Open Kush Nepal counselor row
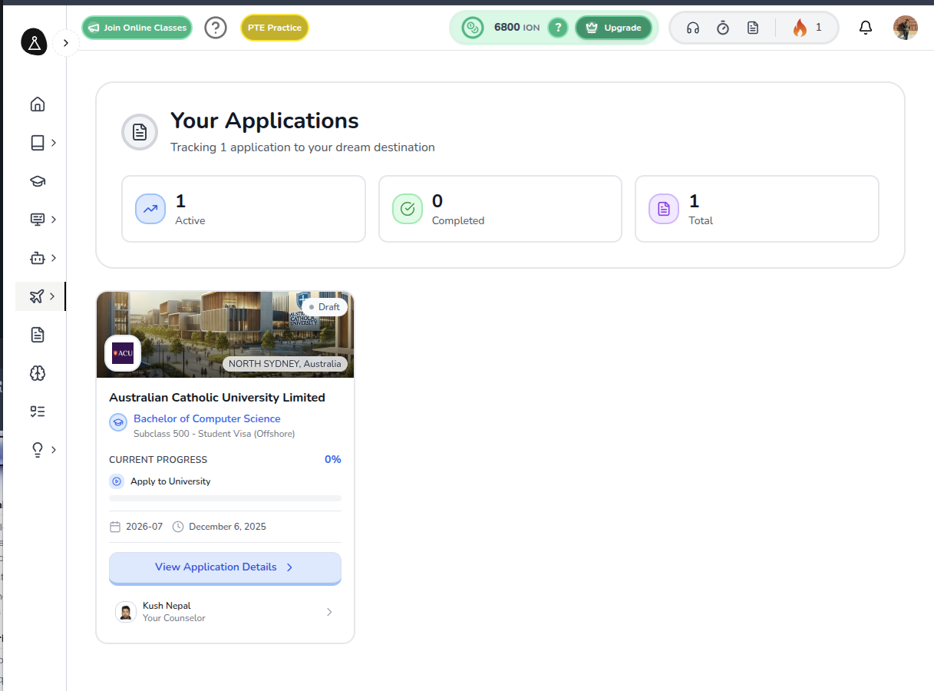 tap(225, 612)
